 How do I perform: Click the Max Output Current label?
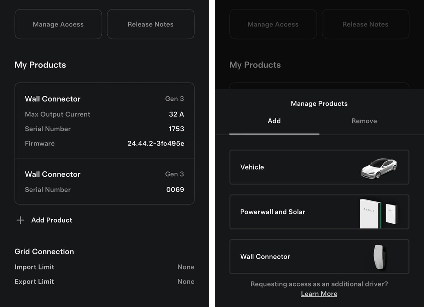coord(58,114)
